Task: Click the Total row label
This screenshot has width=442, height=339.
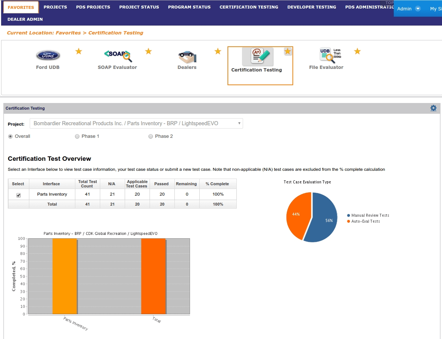Action: point(52,204)
